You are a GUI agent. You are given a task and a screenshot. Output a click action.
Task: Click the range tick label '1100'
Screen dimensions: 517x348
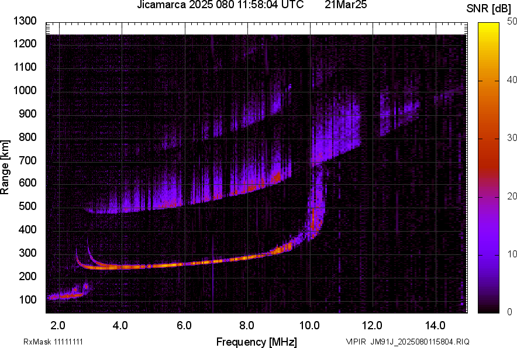point(25,67)
